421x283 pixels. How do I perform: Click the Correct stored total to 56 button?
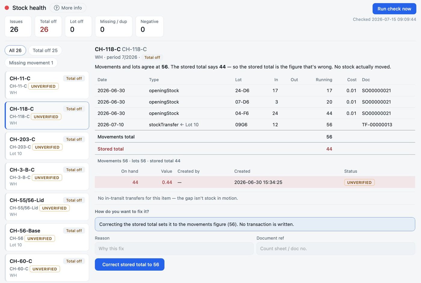[130, 264]
